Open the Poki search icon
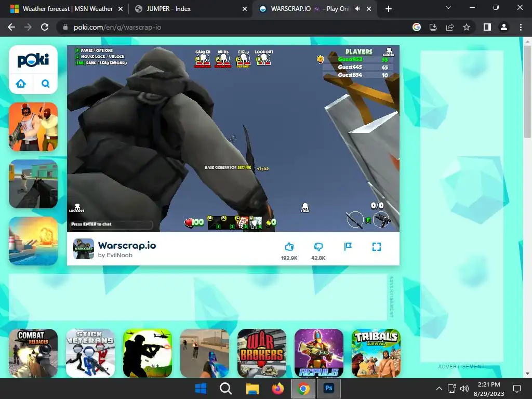532x399 pixels. click(x=46, y=84)
